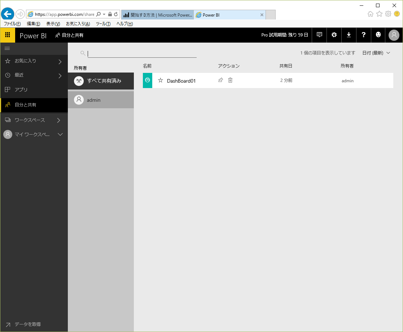Click the search input field
403x332 pixels.
142,53
